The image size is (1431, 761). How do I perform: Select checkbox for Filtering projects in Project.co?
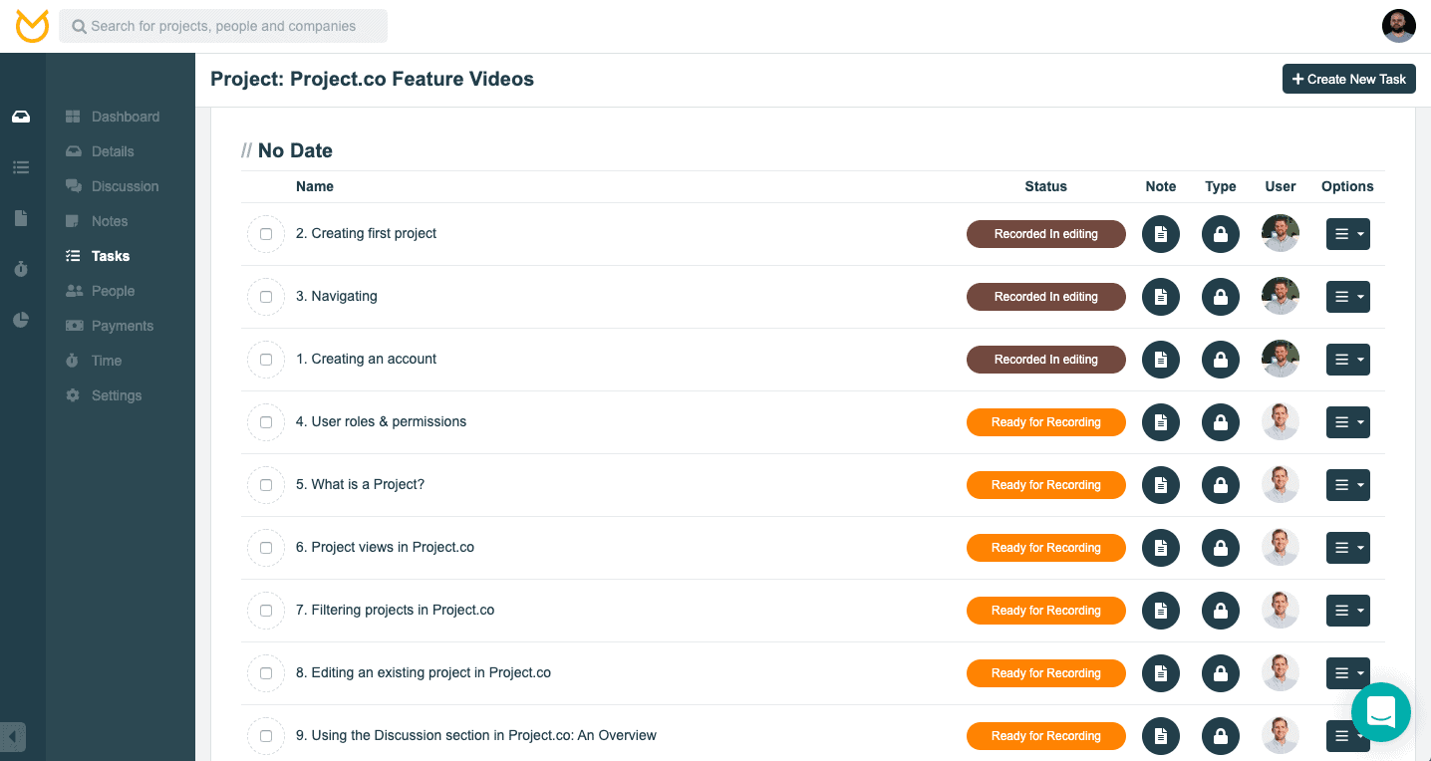coord(266,611)
